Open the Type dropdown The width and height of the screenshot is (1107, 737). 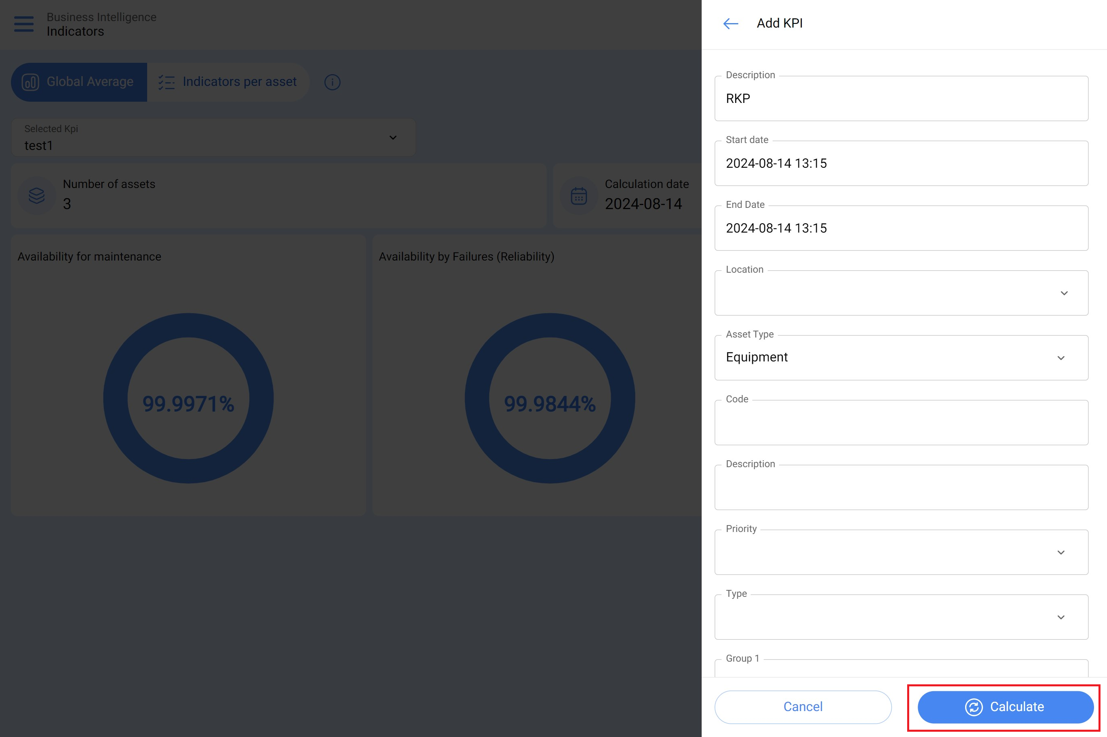point(901,617)
